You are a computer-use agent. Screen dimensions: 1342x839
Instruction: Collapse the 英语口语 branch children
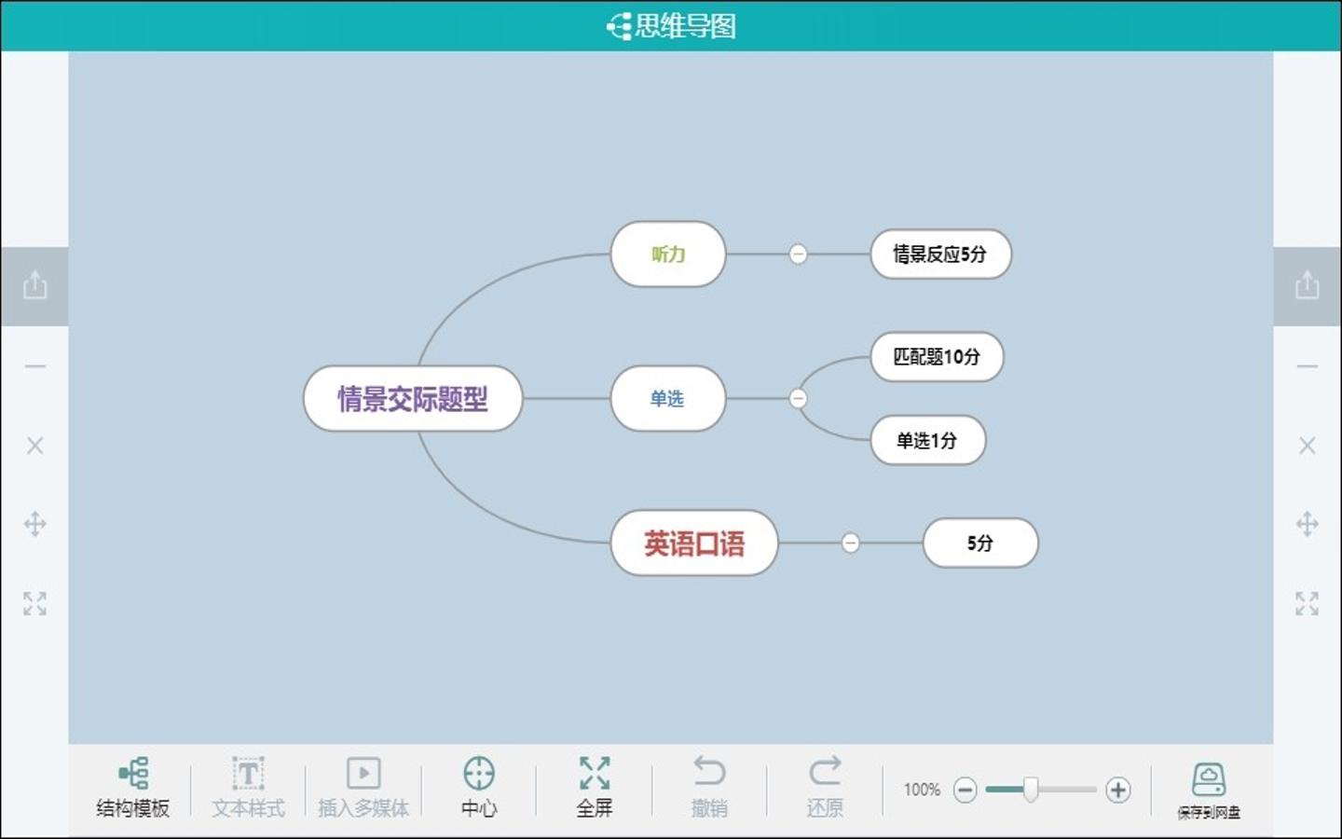[x=850, y=543]
